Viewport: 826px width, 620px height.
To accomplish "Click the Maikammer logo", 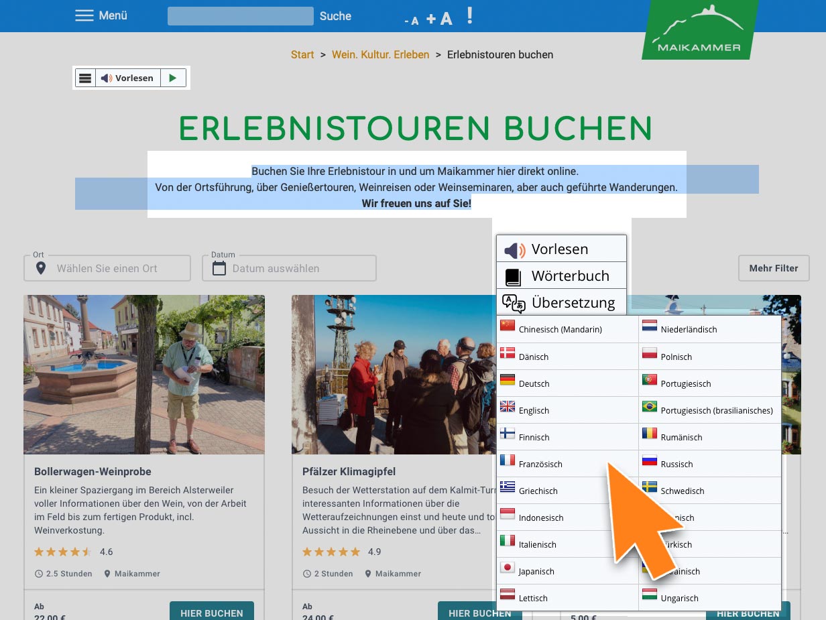I will tap(699, 30).
